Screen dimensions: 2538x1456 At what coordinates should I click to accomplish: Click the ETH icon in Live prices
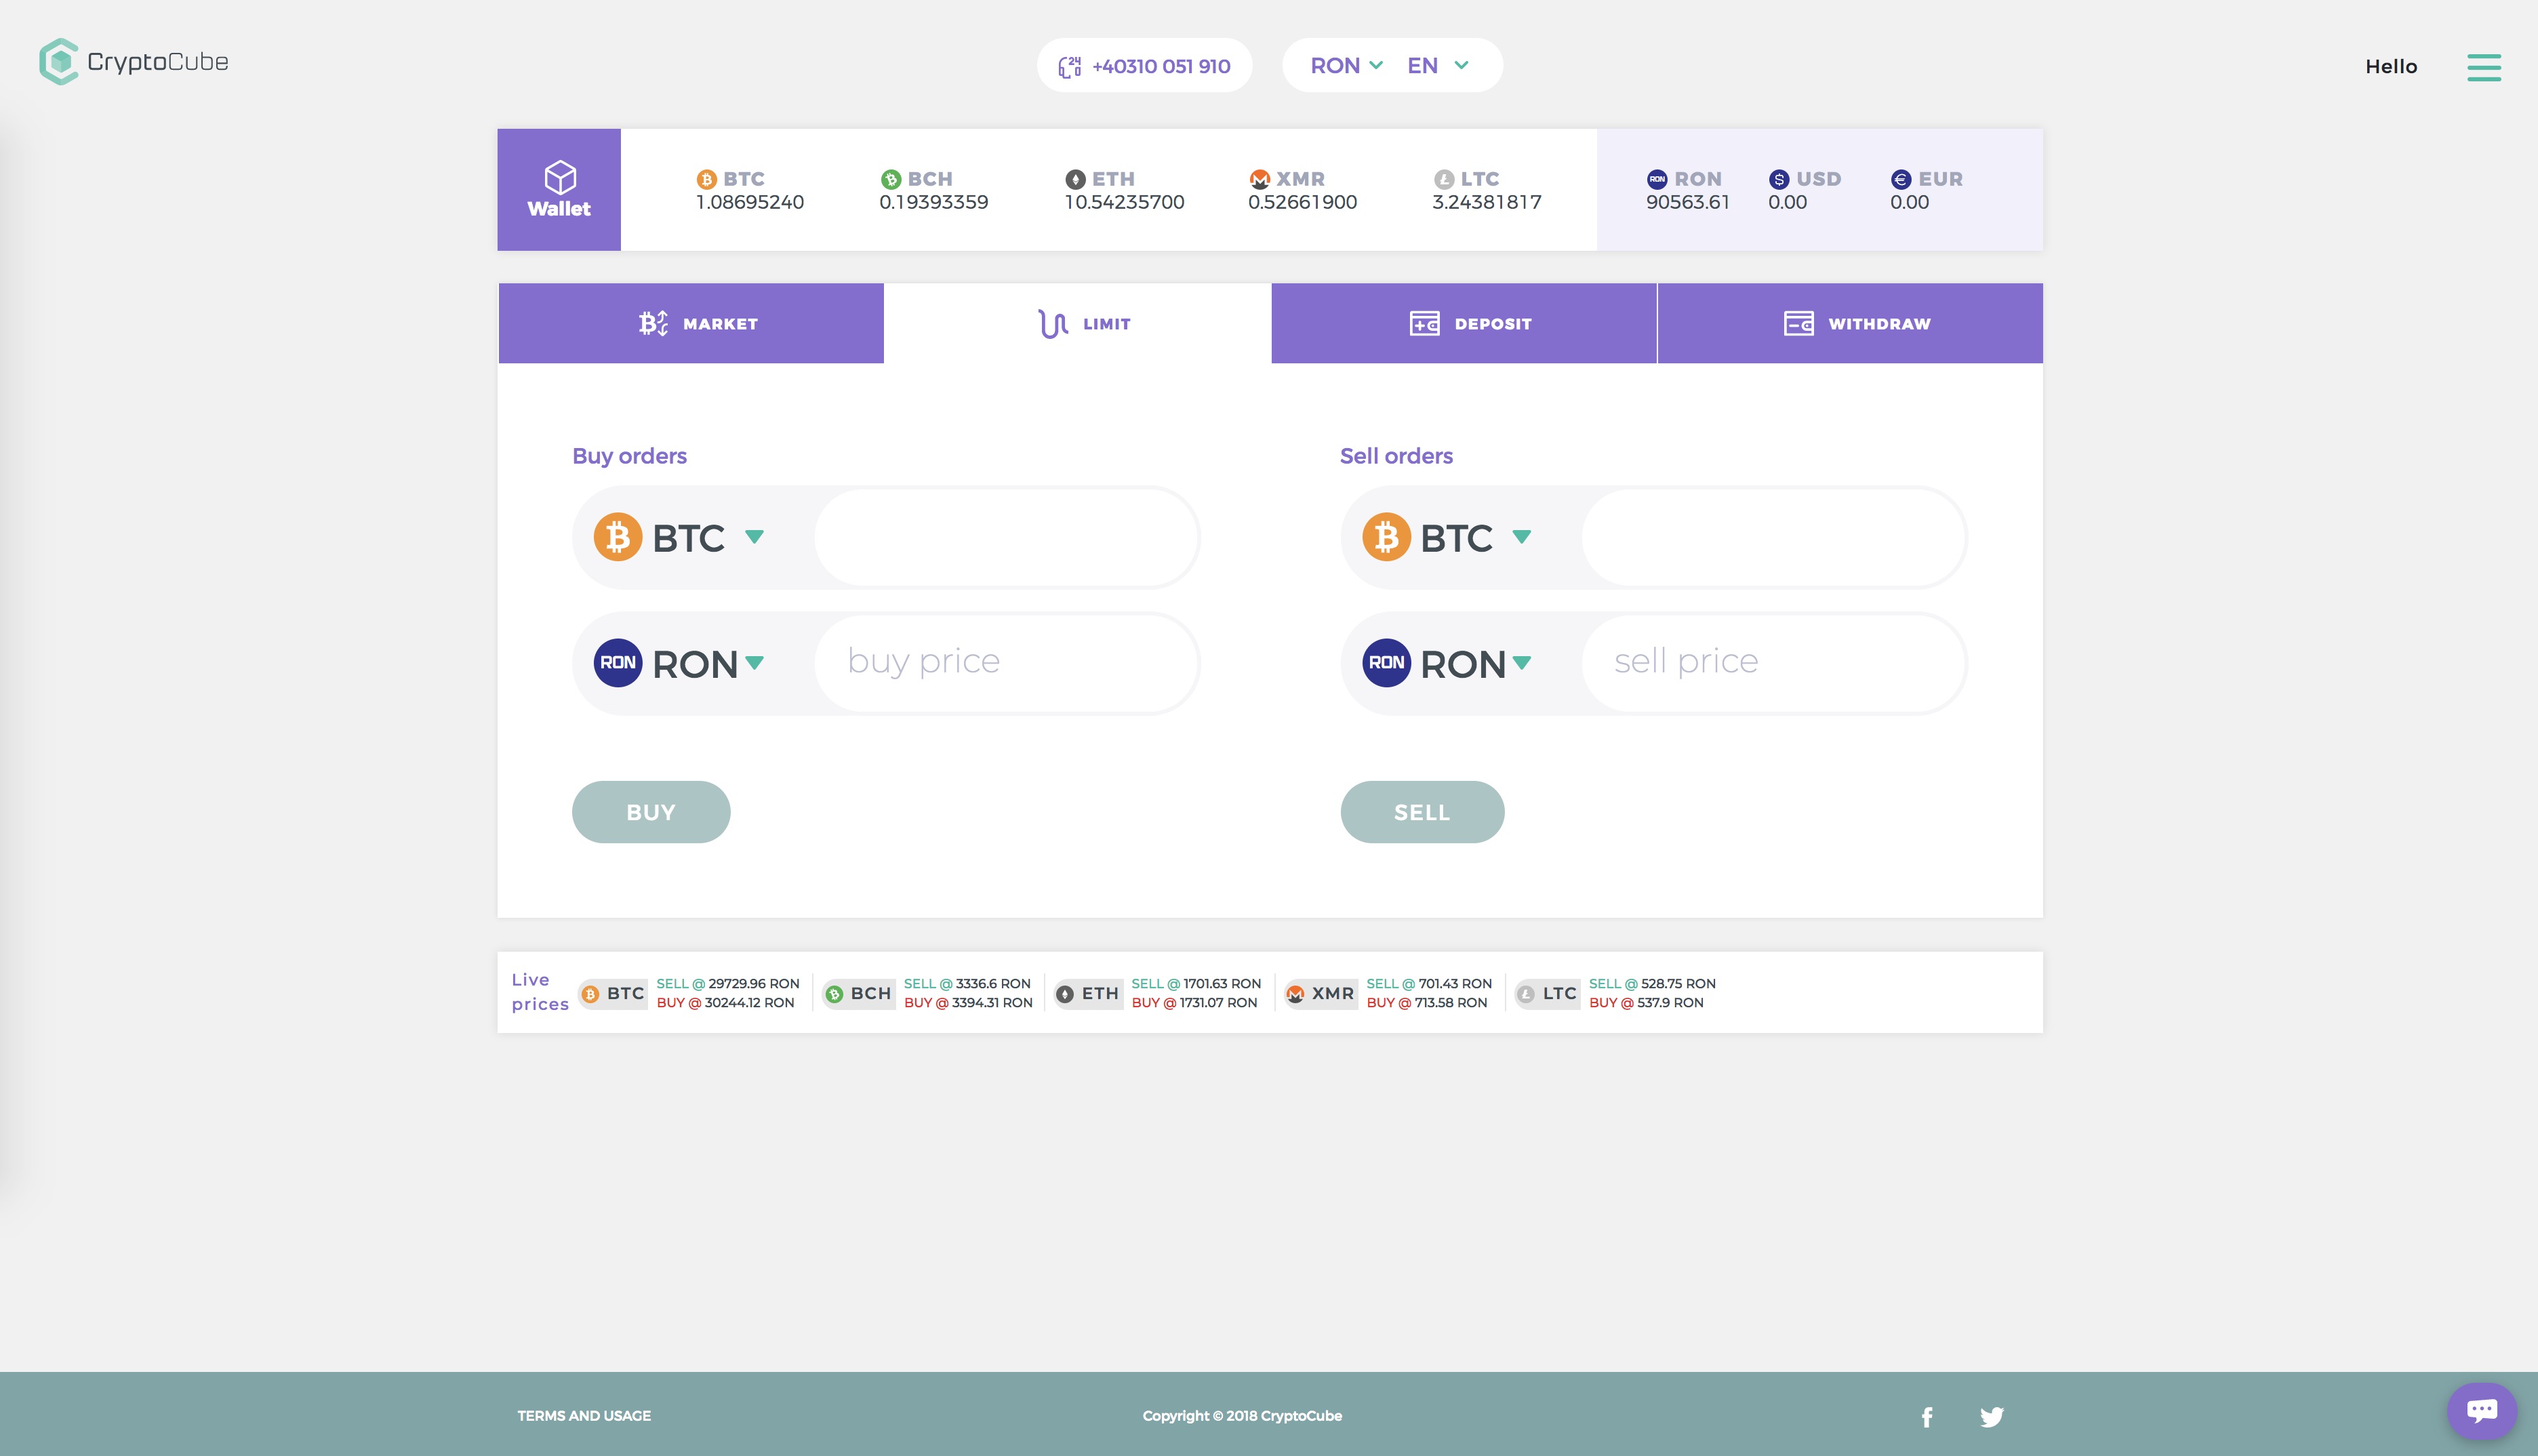(1065, 994)
